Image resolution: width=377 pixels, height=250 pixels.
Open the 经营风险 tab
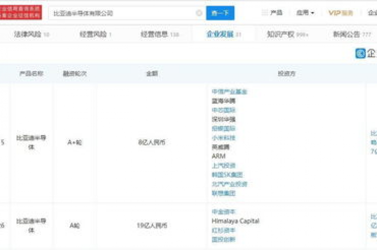pos(95,34)
